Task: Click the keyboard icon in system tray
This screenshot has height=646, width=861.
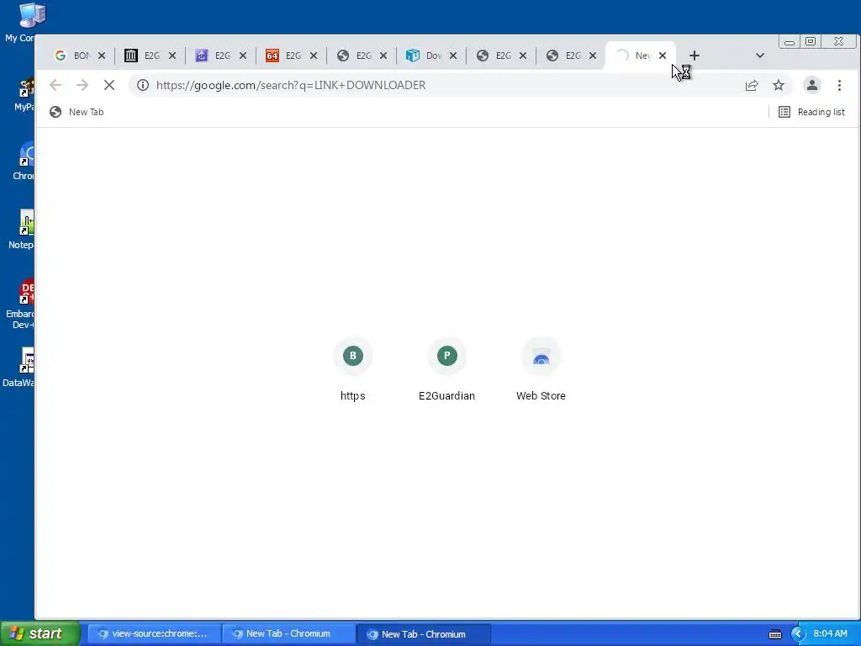Action: [774, 634]
